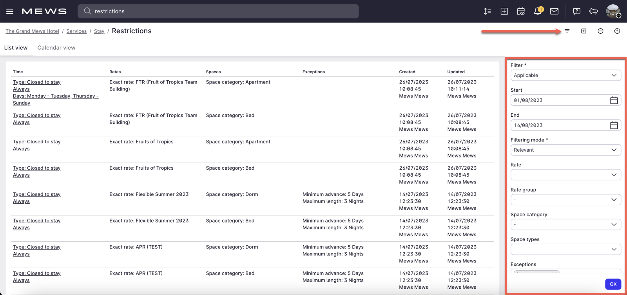
Task: Go to the Stay breadcrumb
Action: (x=99, y=31)
